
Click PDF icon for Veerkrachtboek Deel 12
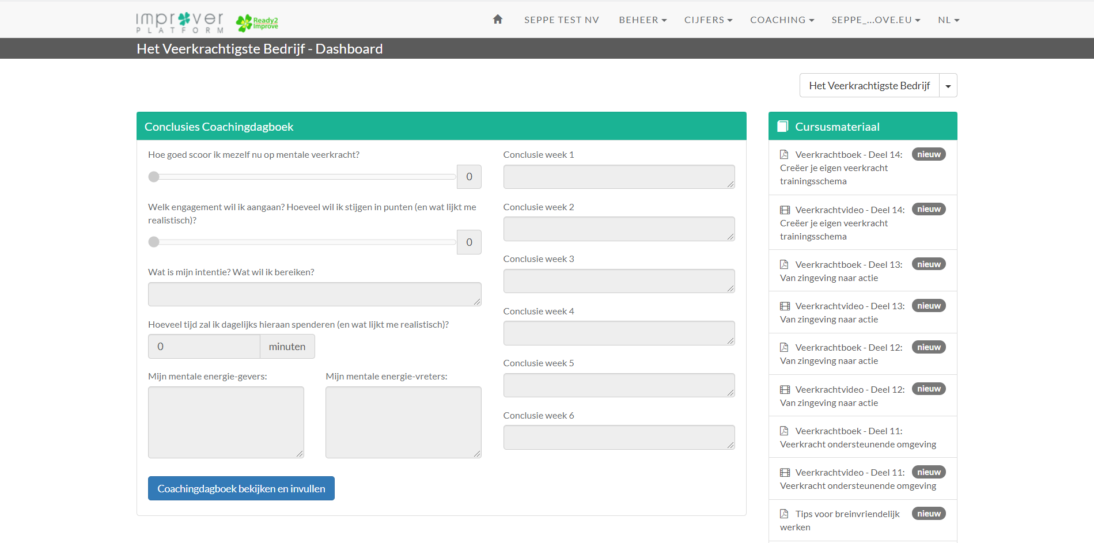pos(784,347)
